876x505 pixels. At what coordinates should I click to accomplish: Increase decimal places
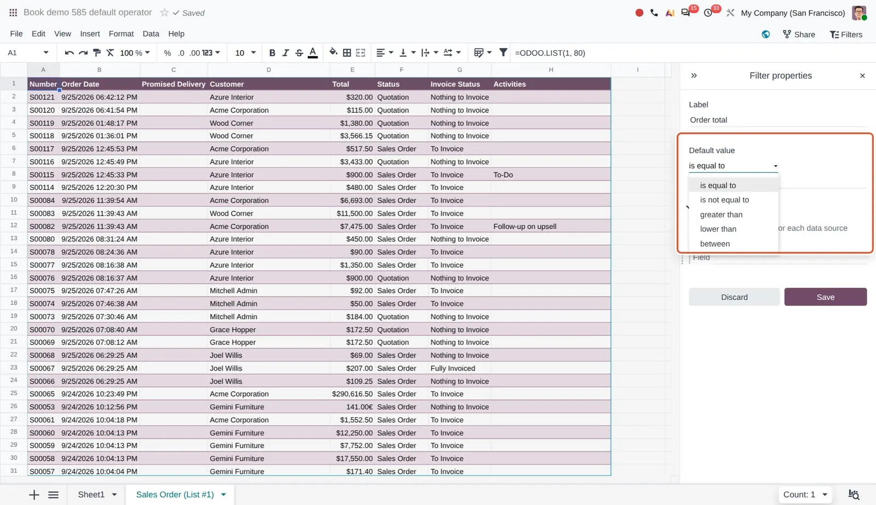point(194,53)
